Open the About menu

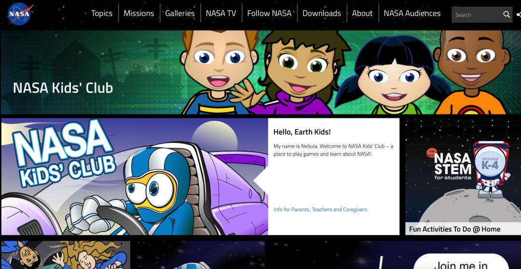point(362,13)
